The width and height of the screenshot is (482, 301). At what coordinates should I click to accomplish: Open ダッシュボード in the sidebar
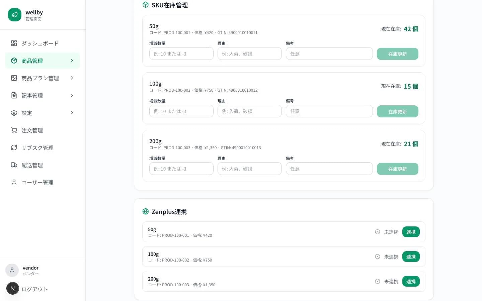coord(43,43)
